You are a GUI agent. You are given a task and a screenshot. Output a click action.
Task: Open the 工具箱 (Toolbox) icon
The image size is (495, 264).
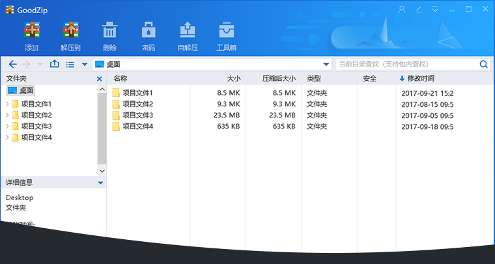tap(226, 32)
